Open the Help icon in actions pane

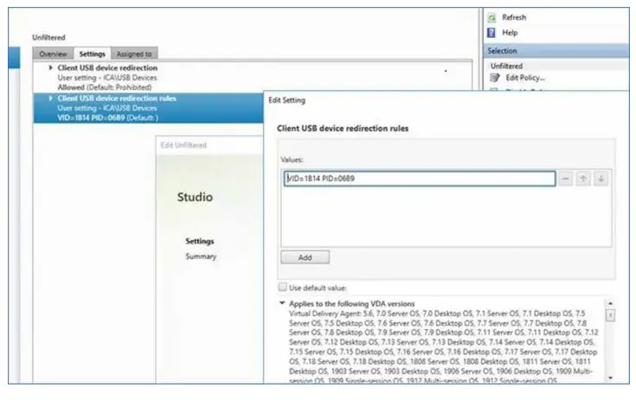pos(491,33)
